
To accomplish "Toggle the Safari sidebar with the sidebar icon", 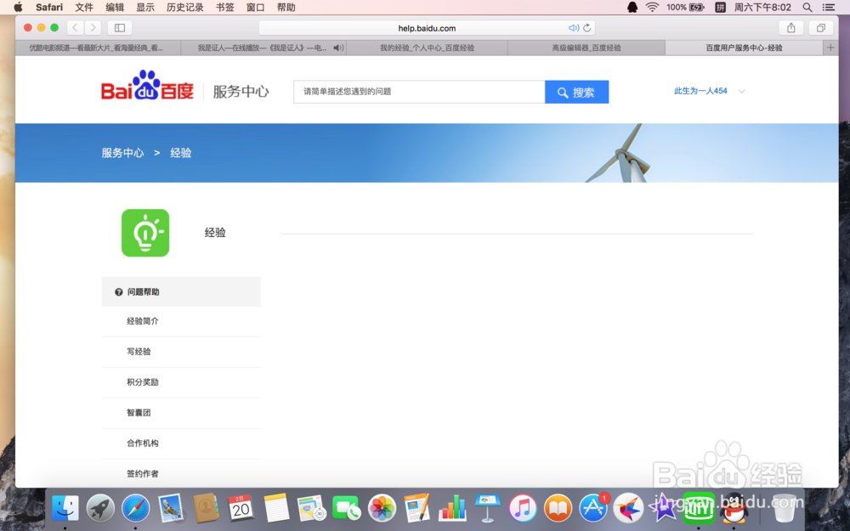I will (119, 27).
